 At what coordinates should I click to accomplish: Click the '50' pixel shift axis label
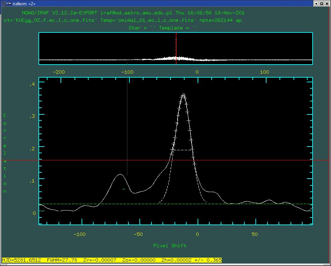pyautogui.click(x=254, y=234)
